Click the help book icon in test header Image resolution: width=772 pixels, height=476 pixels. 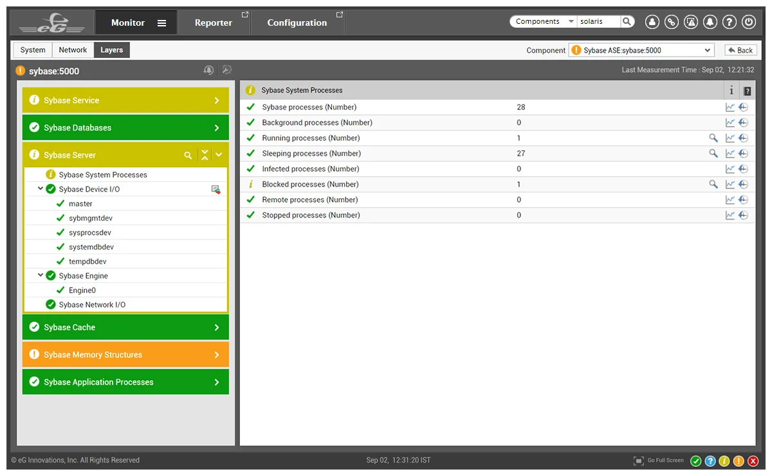pos(747,91)
